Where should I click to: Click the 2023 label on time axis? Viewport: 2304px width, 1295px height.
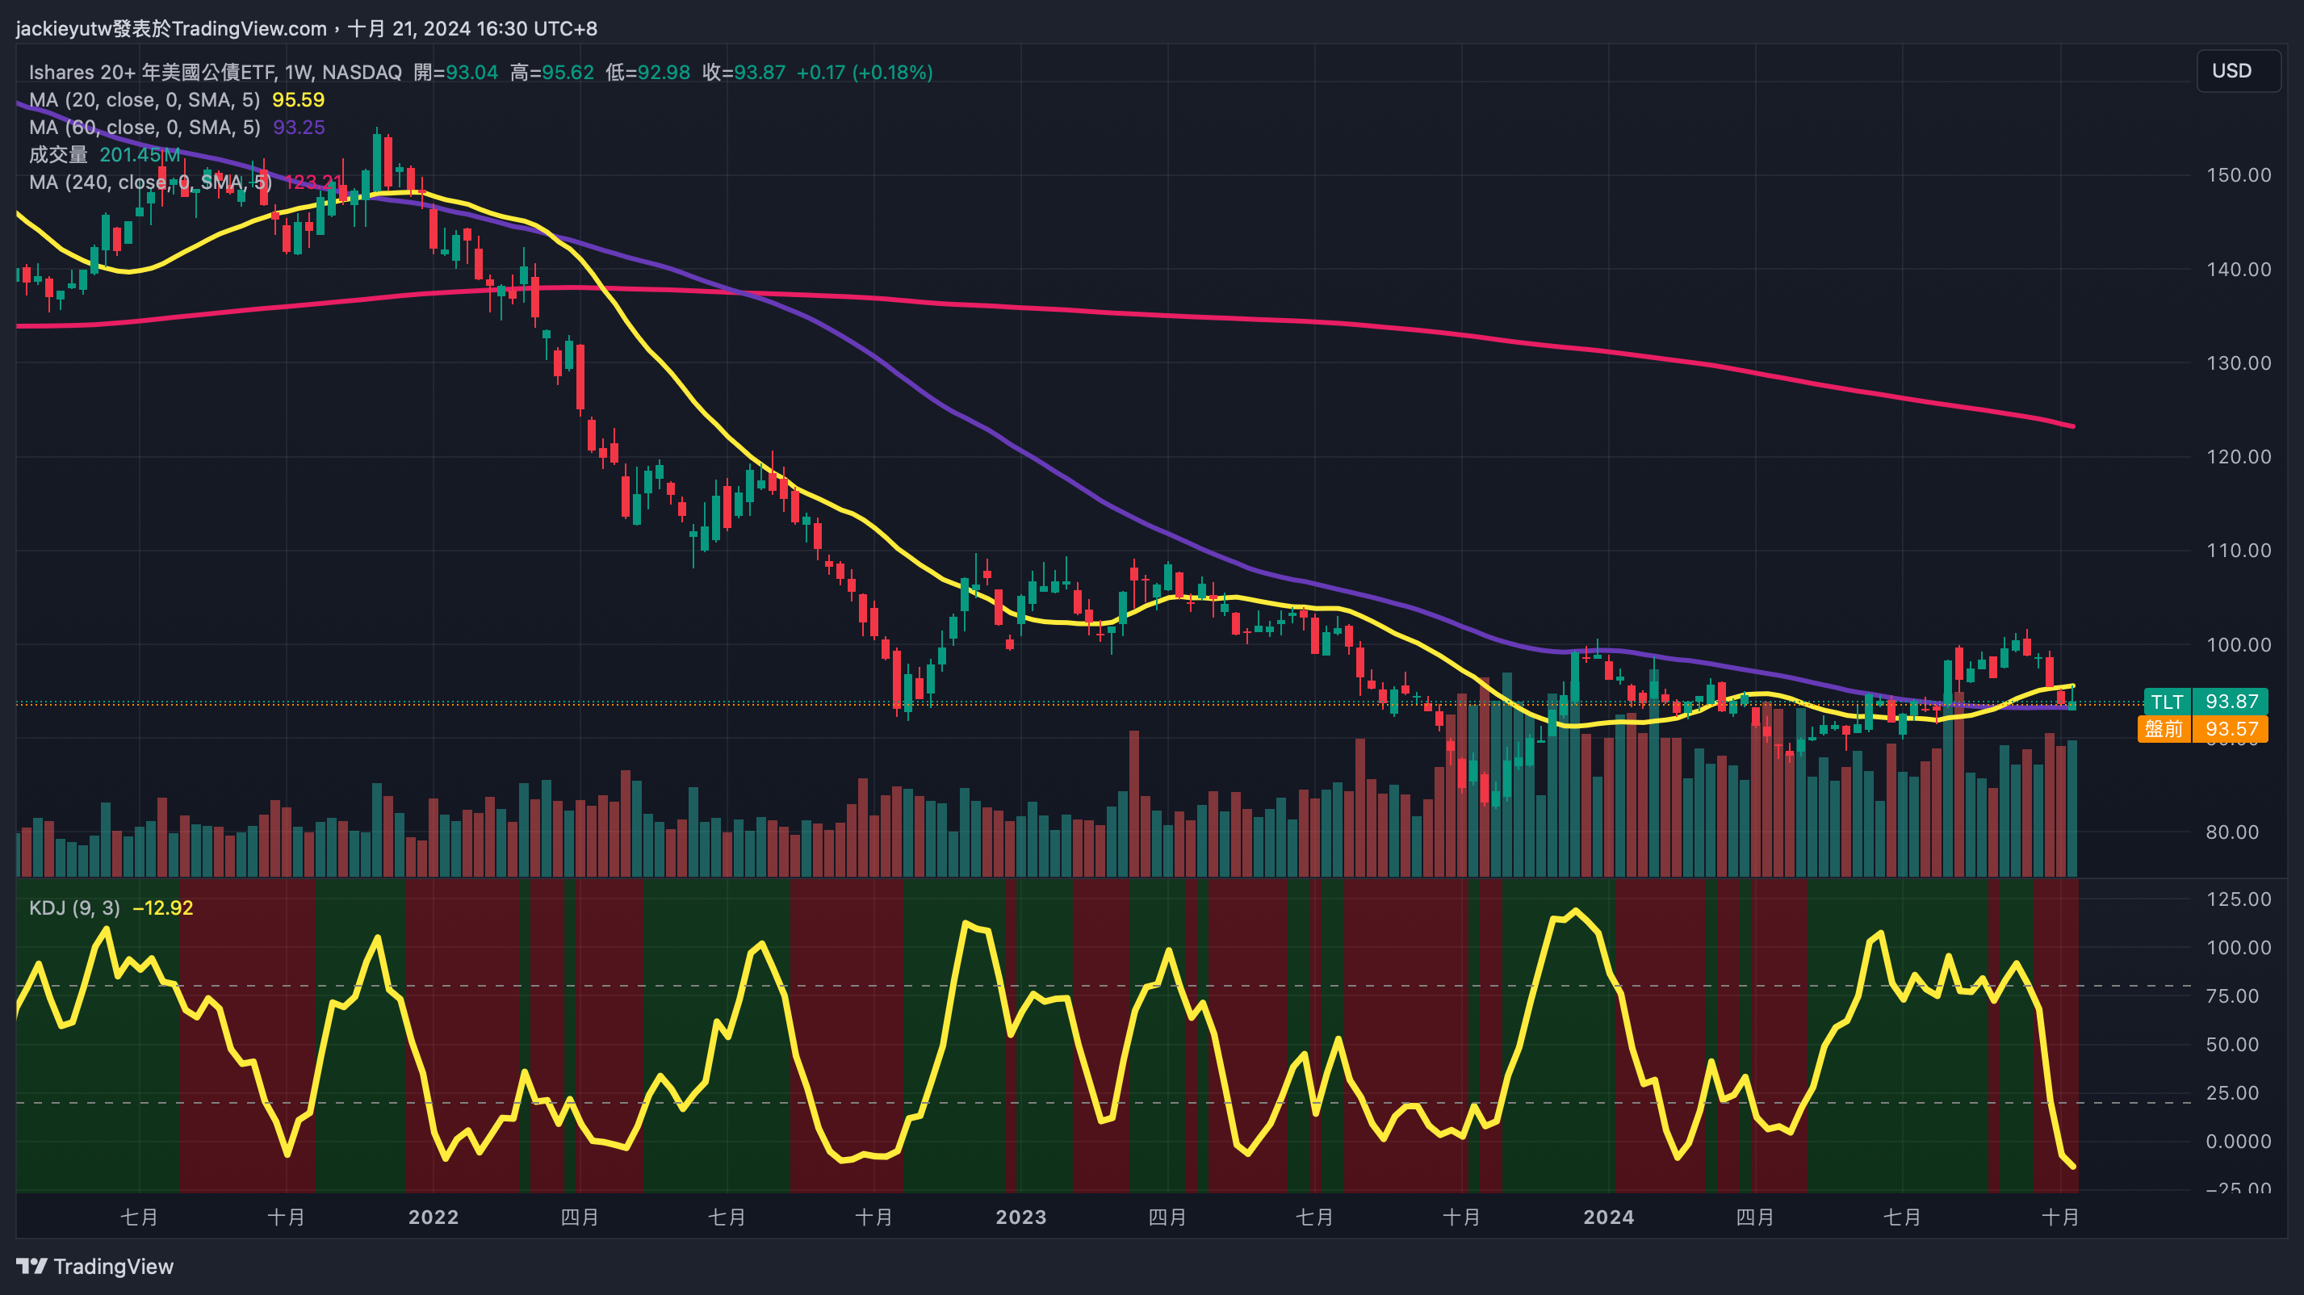[x=1020, y=1217]
